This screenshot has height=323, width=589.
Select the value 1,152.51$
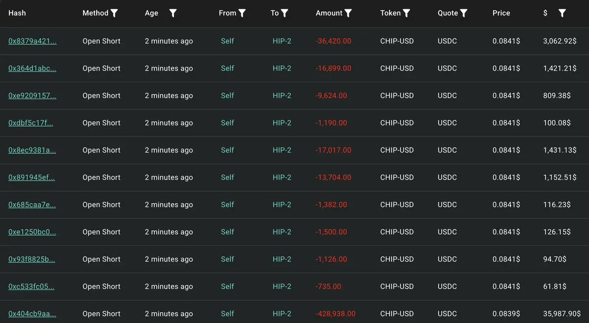click(560, 177)
